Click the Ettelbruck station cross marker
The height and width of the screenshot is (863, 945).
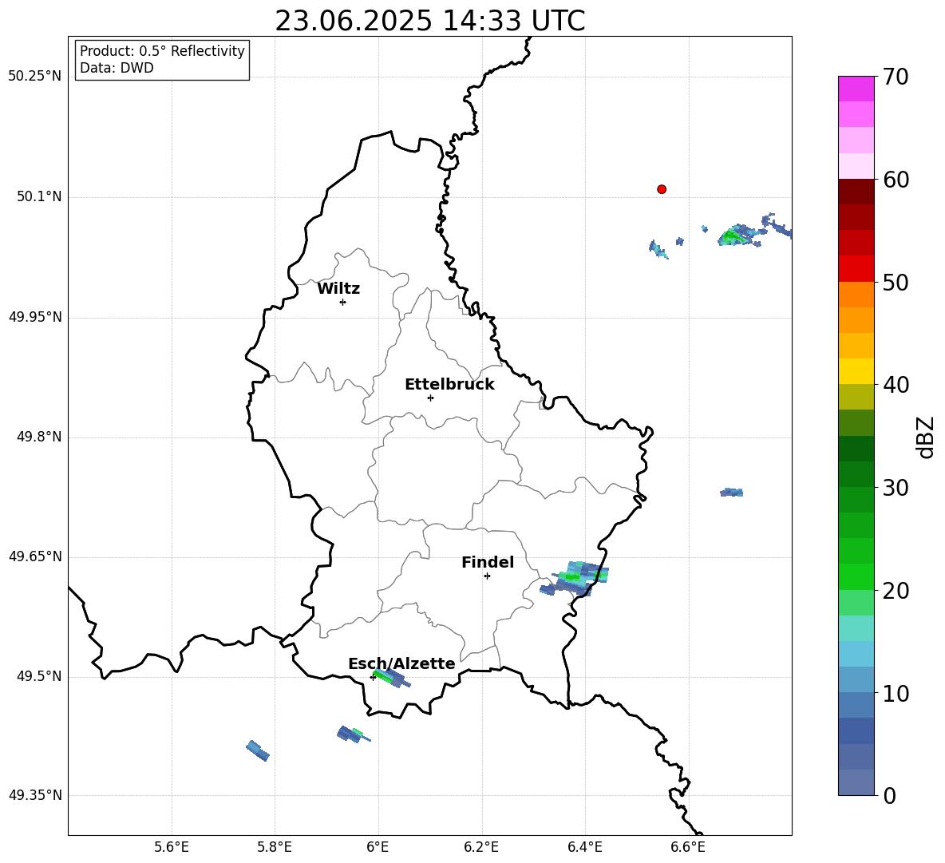tap(430, 398)
